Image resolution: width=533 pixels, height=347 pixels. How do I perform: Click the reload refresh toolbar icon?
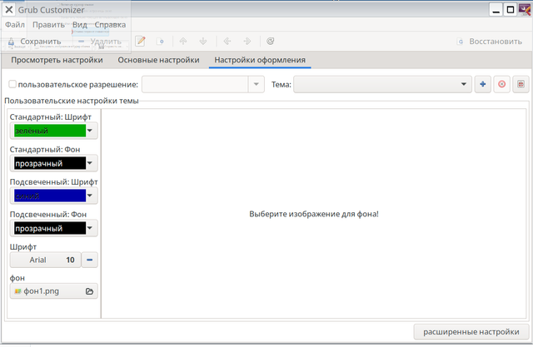tap(270, 42)
